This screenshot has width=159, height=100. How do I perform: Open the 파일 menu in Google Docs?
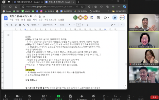tap(11, 20)
